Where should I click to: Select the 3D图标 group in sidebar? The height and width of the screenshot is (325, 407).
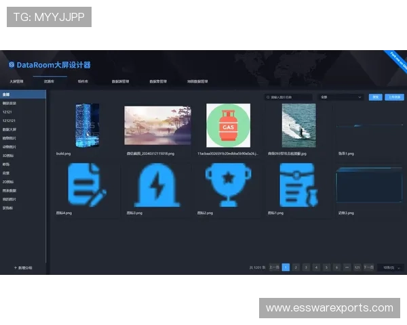click(23, 156)
